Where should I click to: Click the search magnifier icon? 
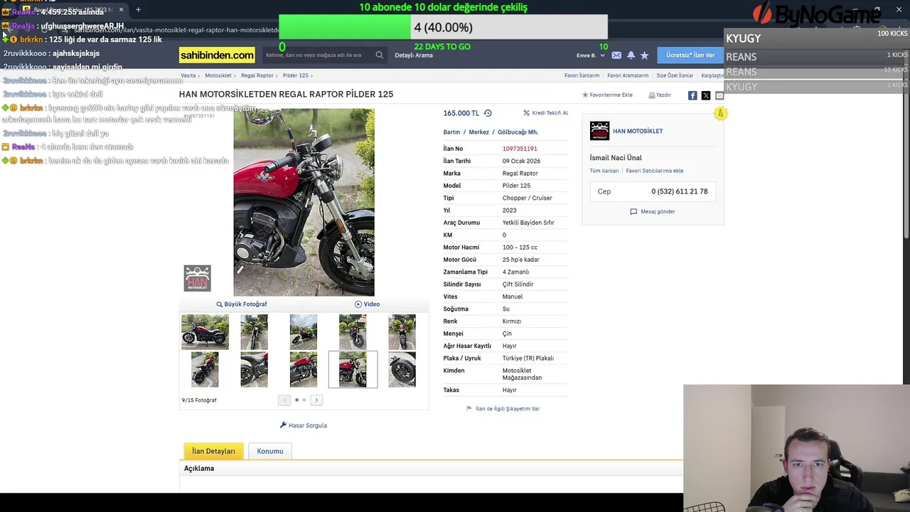click(379, 55)
